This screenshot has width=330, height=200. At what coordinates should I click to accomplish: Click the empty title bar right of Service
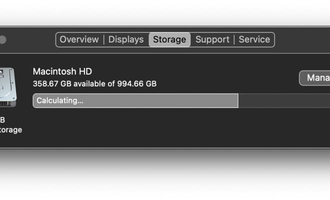click(x=302, y=40)
